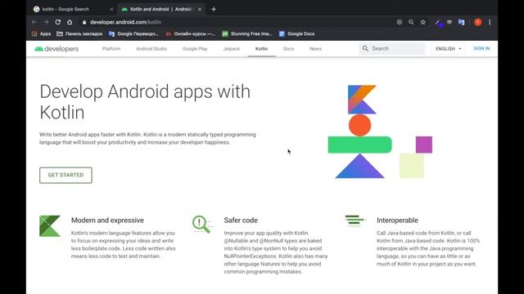Click the Interoperable heading

click(x=397, y=220)
